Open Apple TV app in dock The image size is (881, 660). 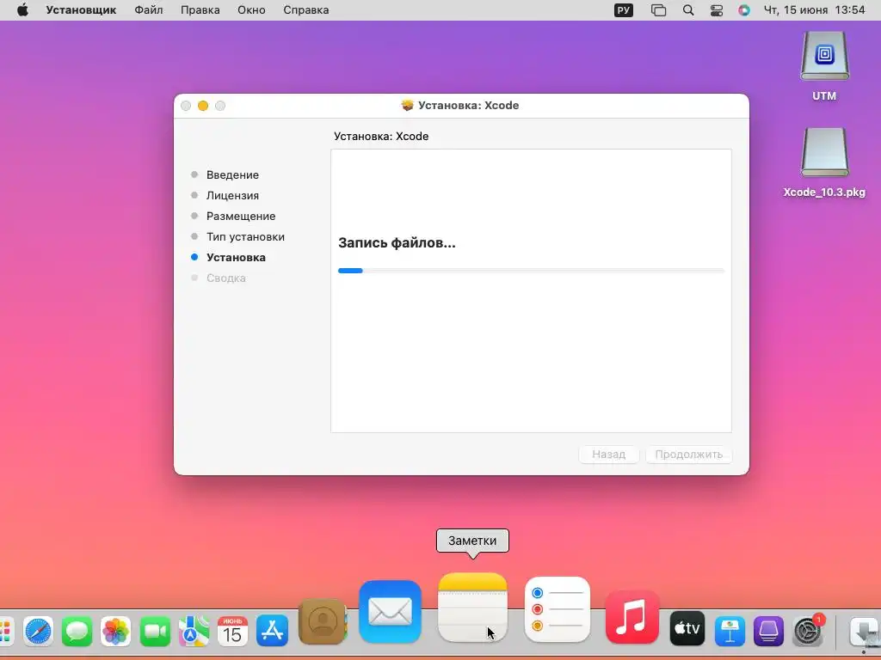[x=687, y=628]
